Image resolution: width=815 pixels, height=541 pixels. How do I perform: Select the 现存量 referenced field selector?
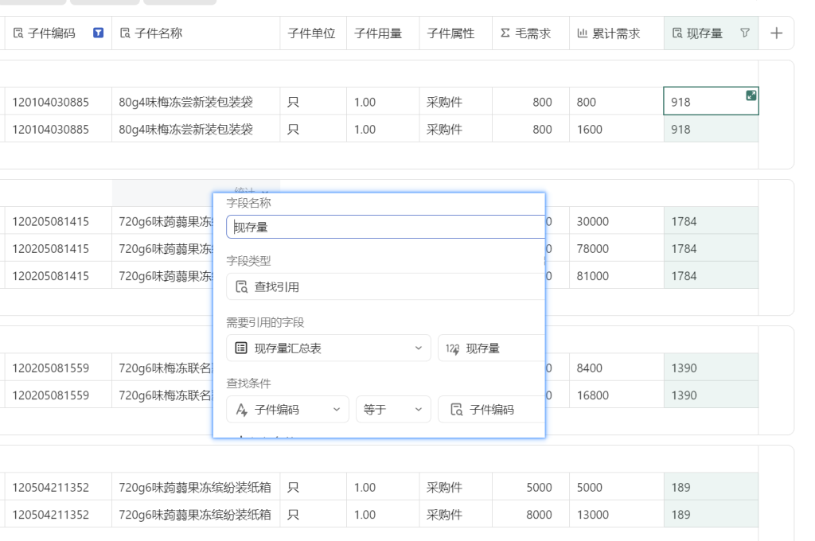491,348
